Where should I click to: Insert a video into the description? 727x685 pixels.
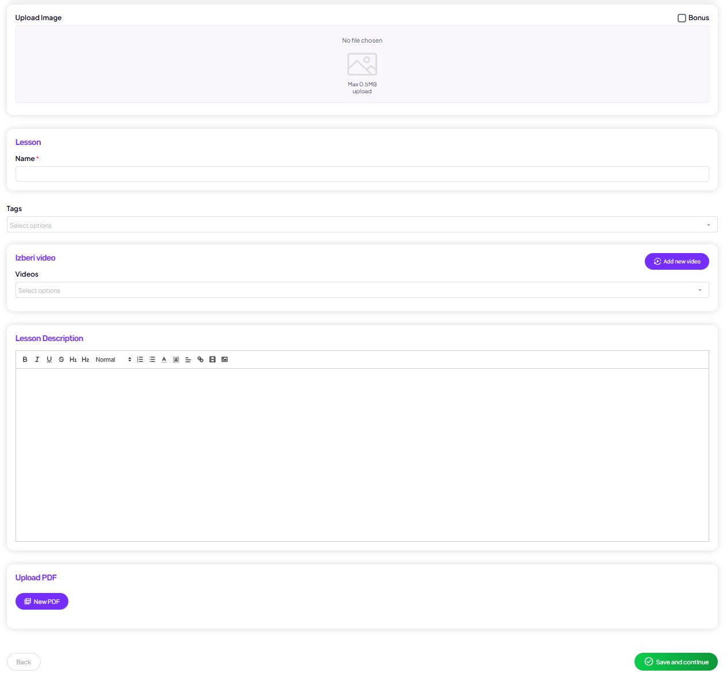[x=212, y=359]
